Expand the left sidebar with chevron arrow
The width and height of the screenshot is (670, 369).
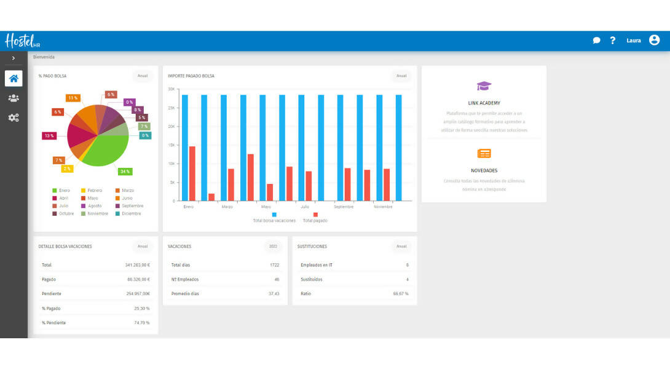pos(14,58)
